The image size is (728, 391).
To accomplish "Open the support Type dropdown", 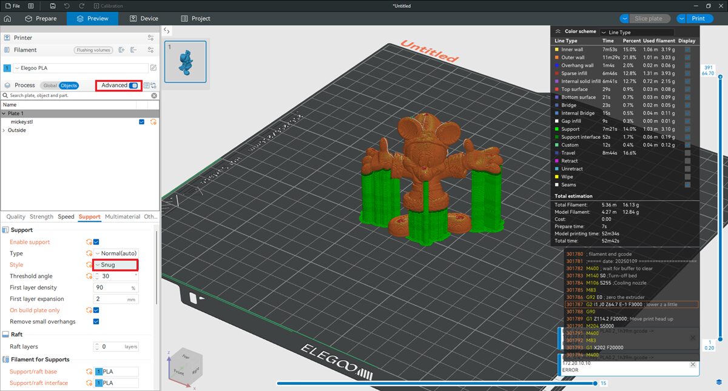I will 116,253.
